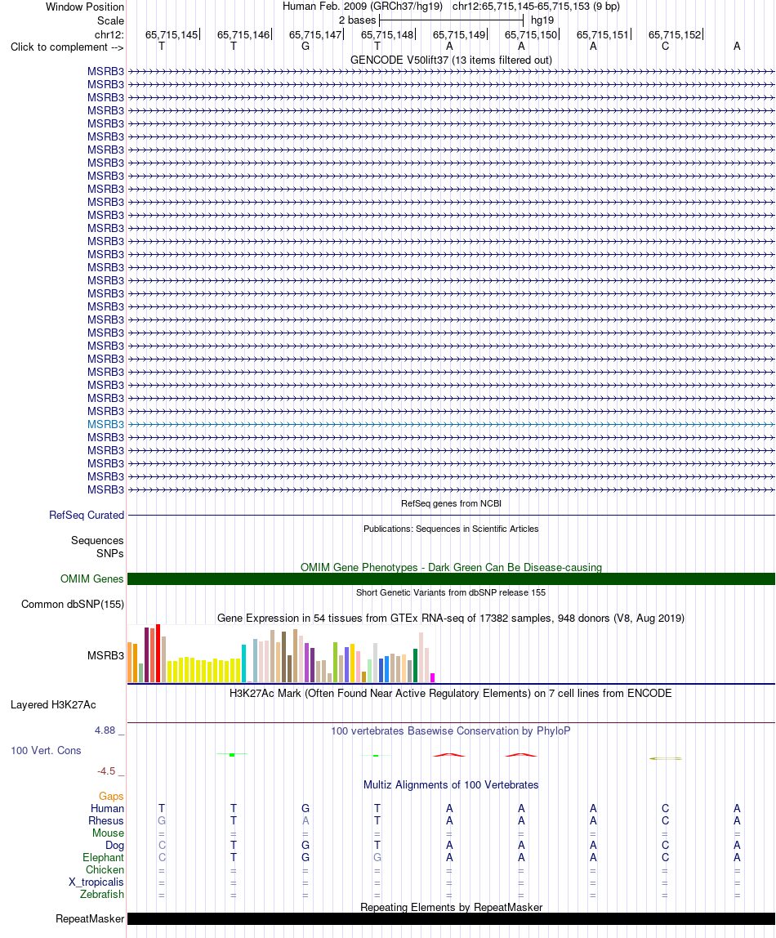The image size is (776, 938).
Task: Click the green PhyloP peak below 65,715,146
Action: coord(233,754)
